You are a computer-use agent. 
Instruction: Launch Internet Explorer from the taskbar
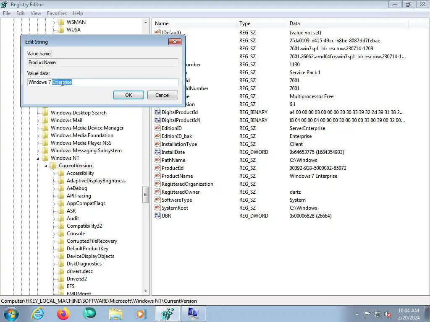37,314
